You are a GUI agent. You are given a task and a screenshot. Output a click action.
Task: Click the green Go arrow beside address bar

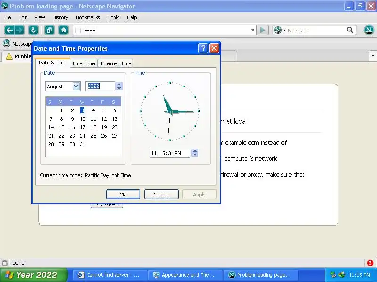coord(262,30)
